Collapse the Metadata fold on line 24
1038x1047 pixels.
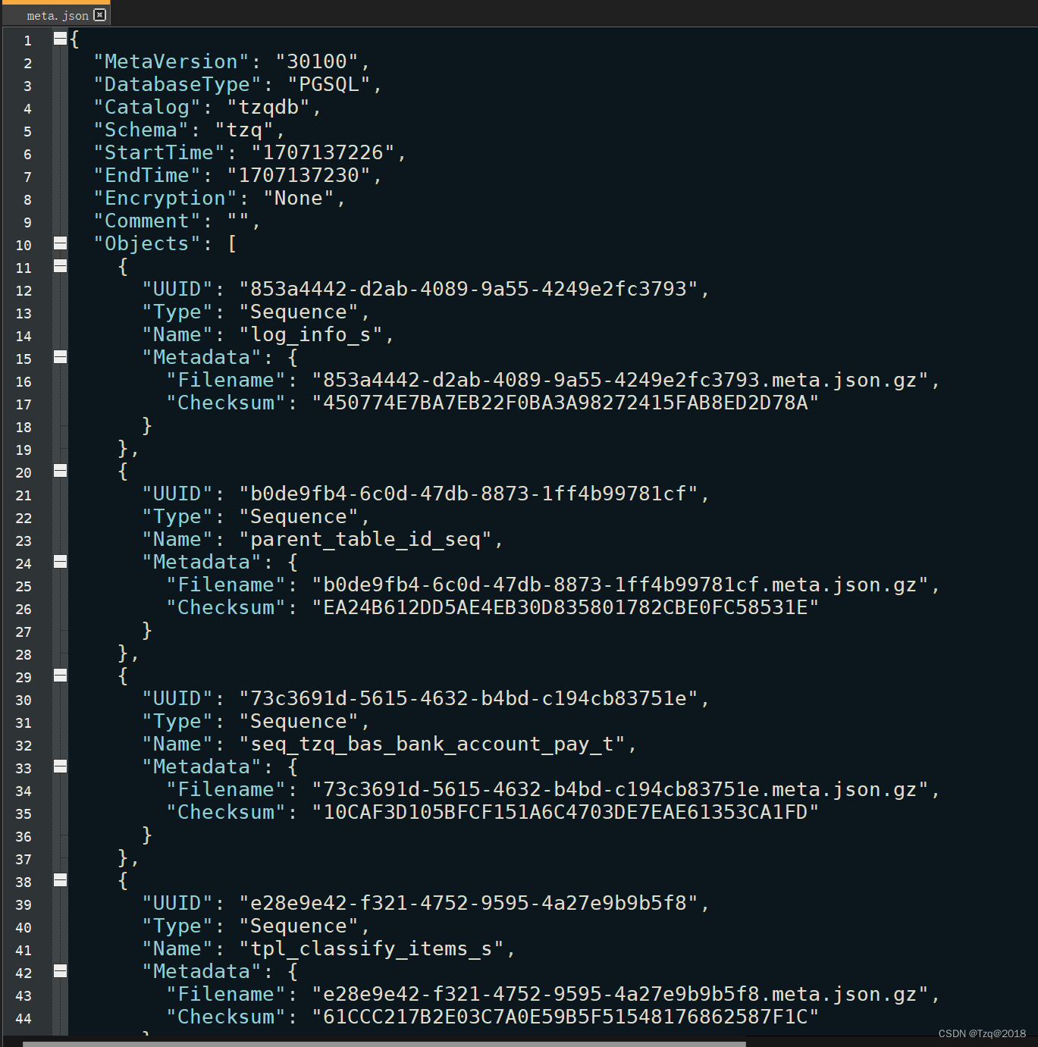(60, 562)
